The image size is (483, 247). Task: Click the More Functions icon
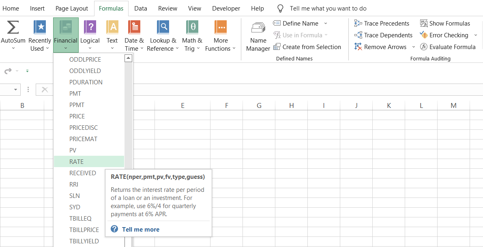click(221, 28)
